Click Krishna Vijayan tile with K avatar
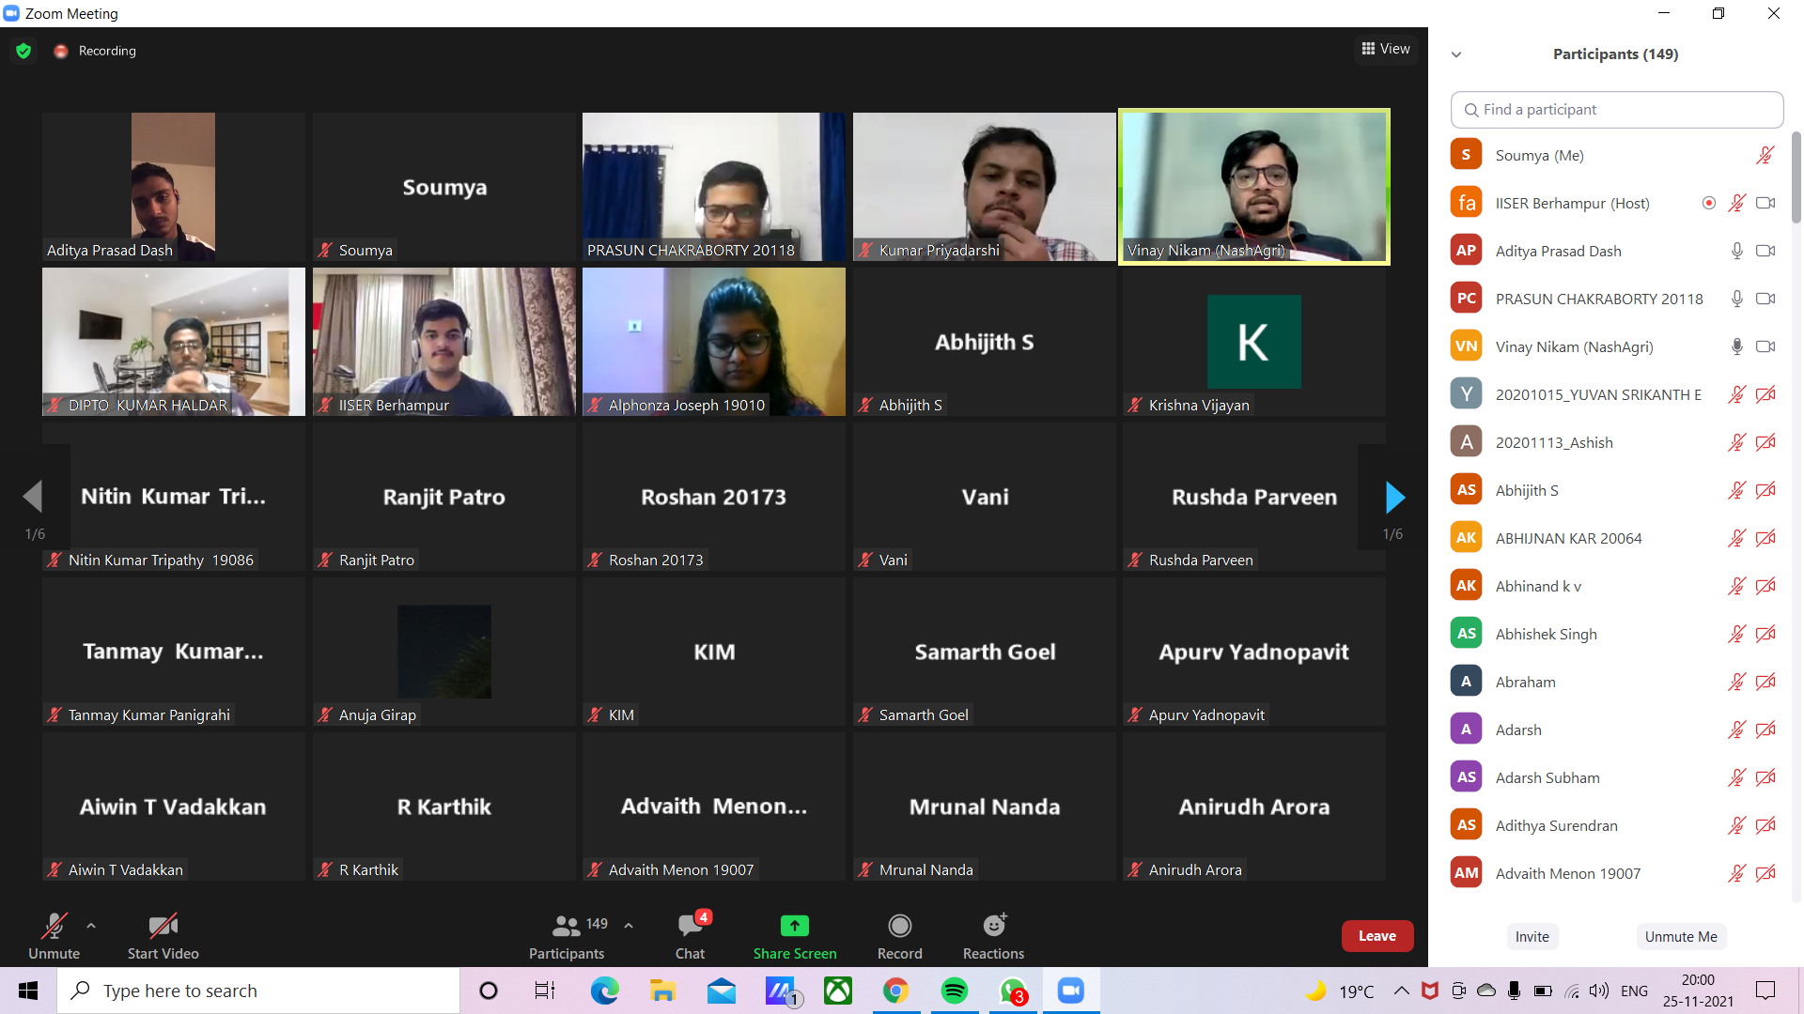This screenshot has height=1014, width=1804. (1254, 342)
